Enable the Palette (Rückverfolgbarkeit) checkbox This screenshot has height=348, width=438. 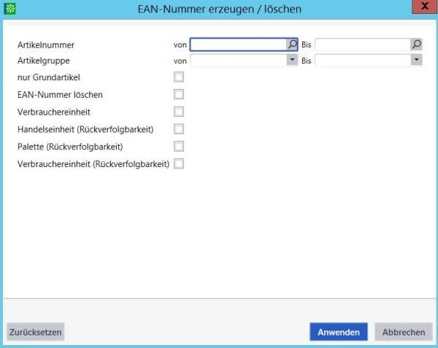click(x=179, y=147)
